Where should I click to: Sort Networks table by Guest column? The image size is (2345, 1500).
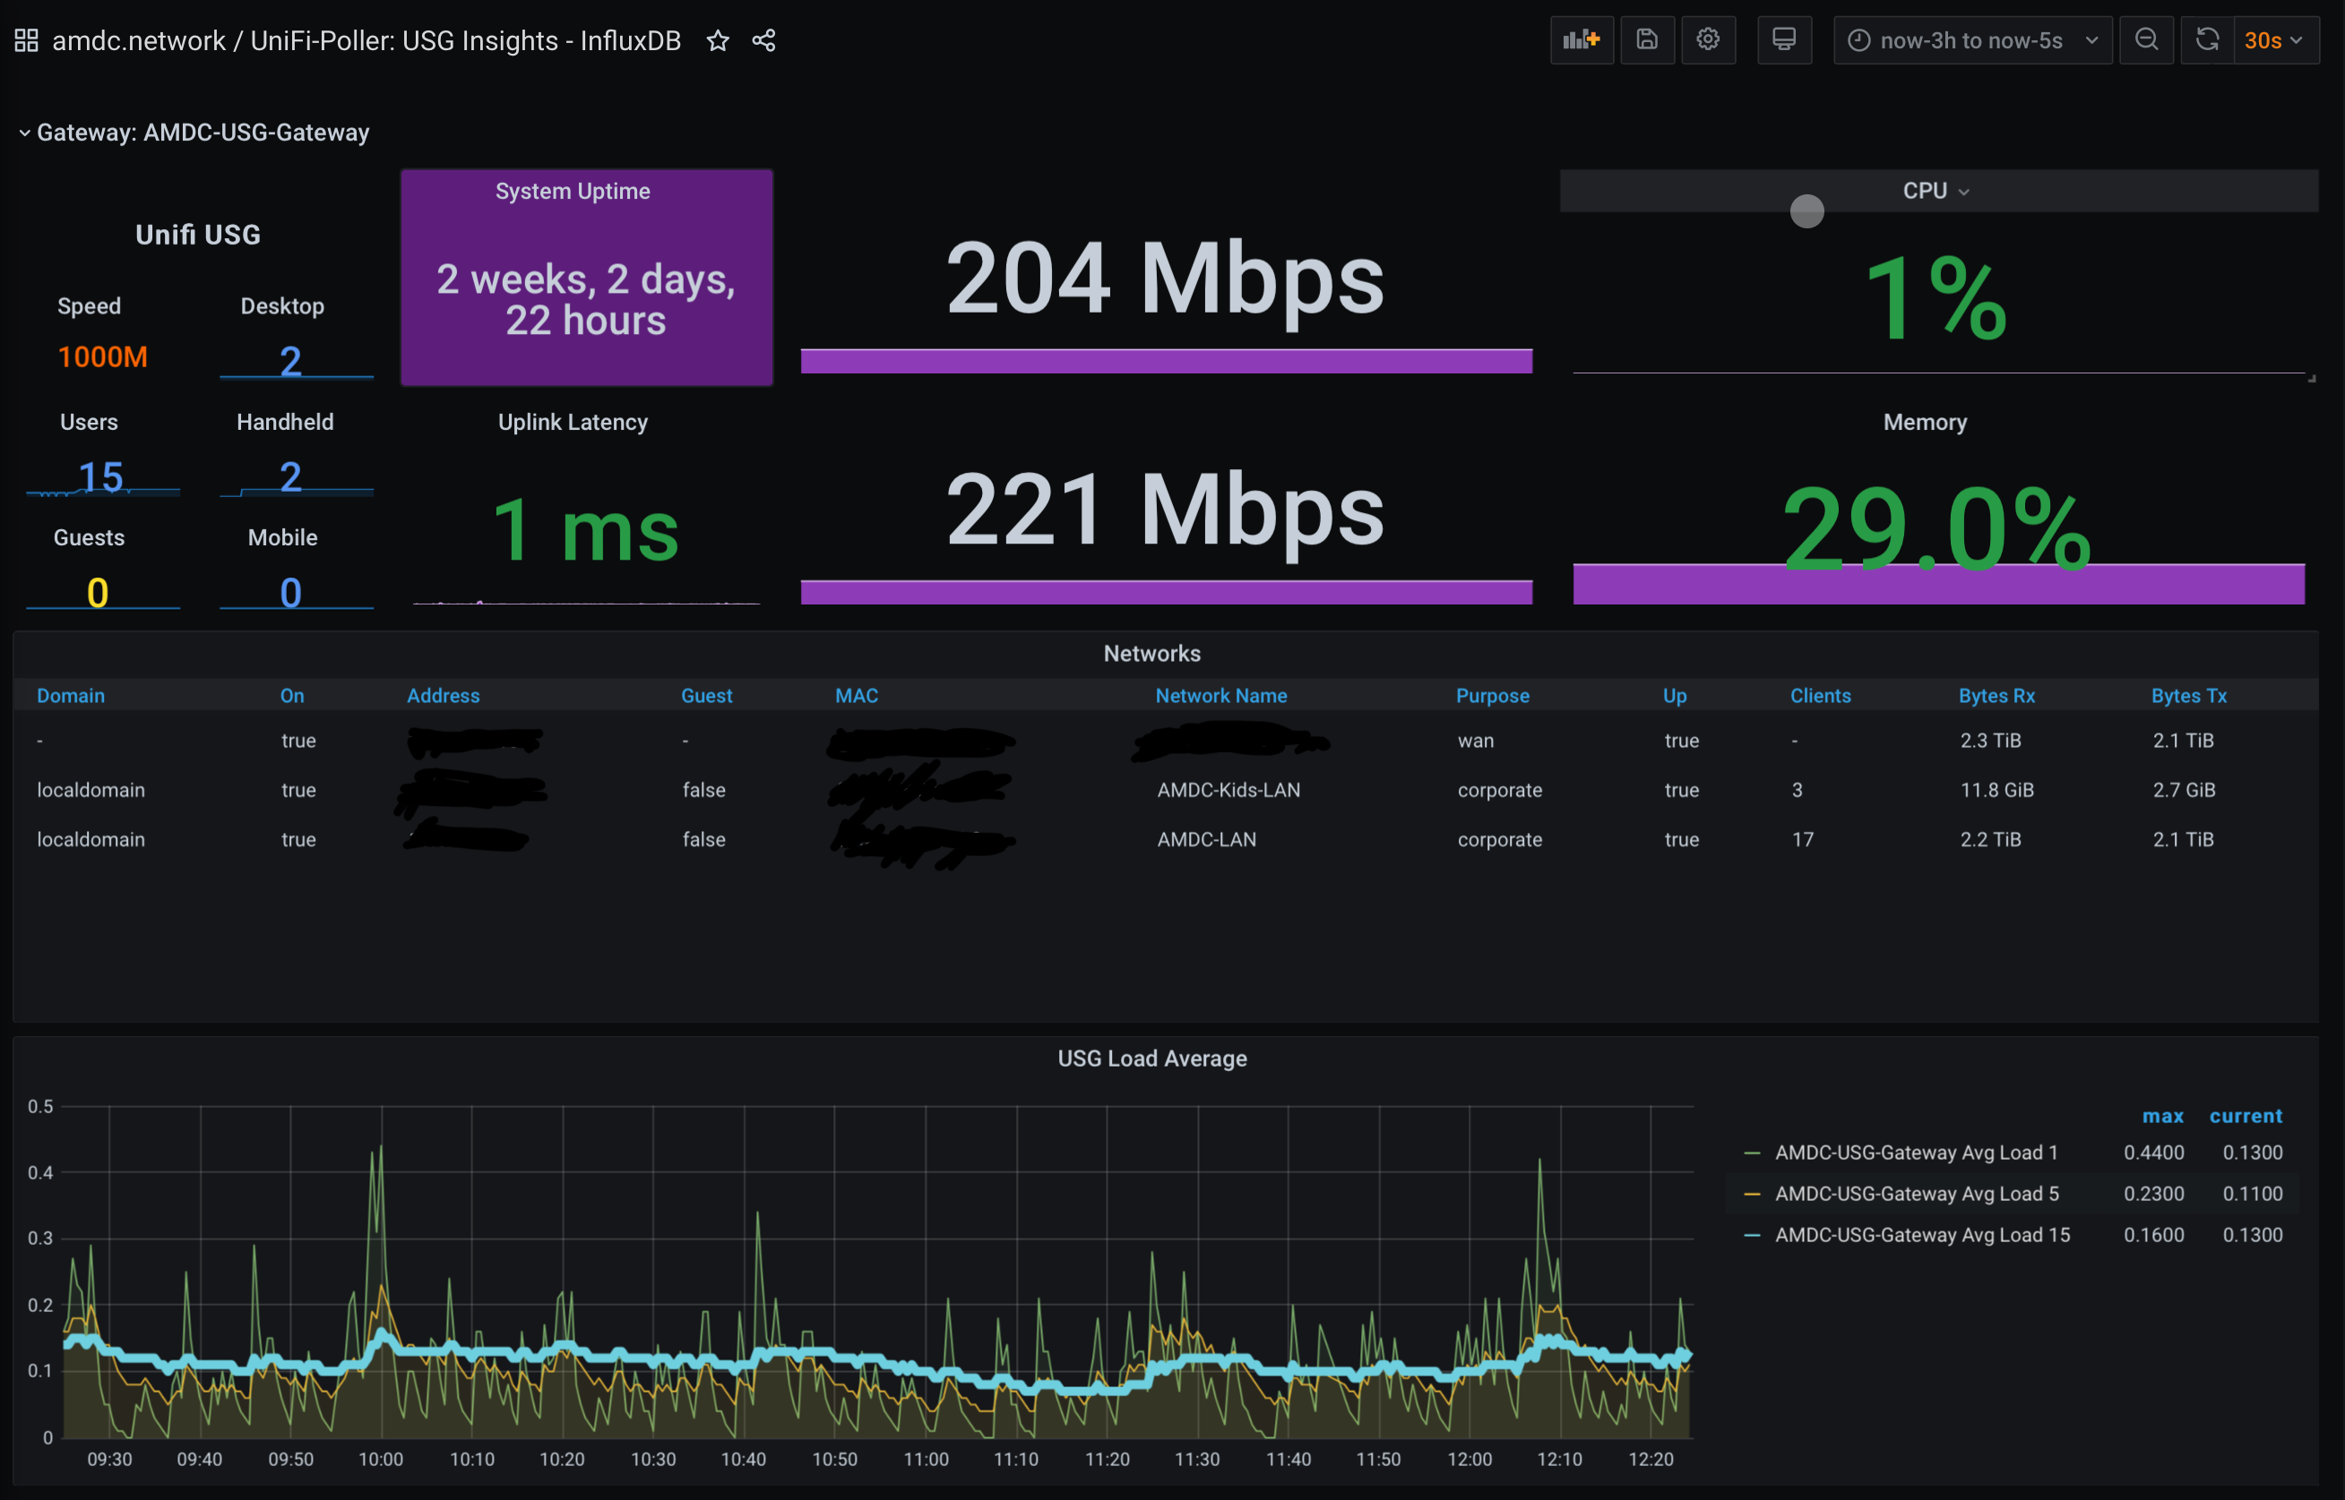pos(707,696)
